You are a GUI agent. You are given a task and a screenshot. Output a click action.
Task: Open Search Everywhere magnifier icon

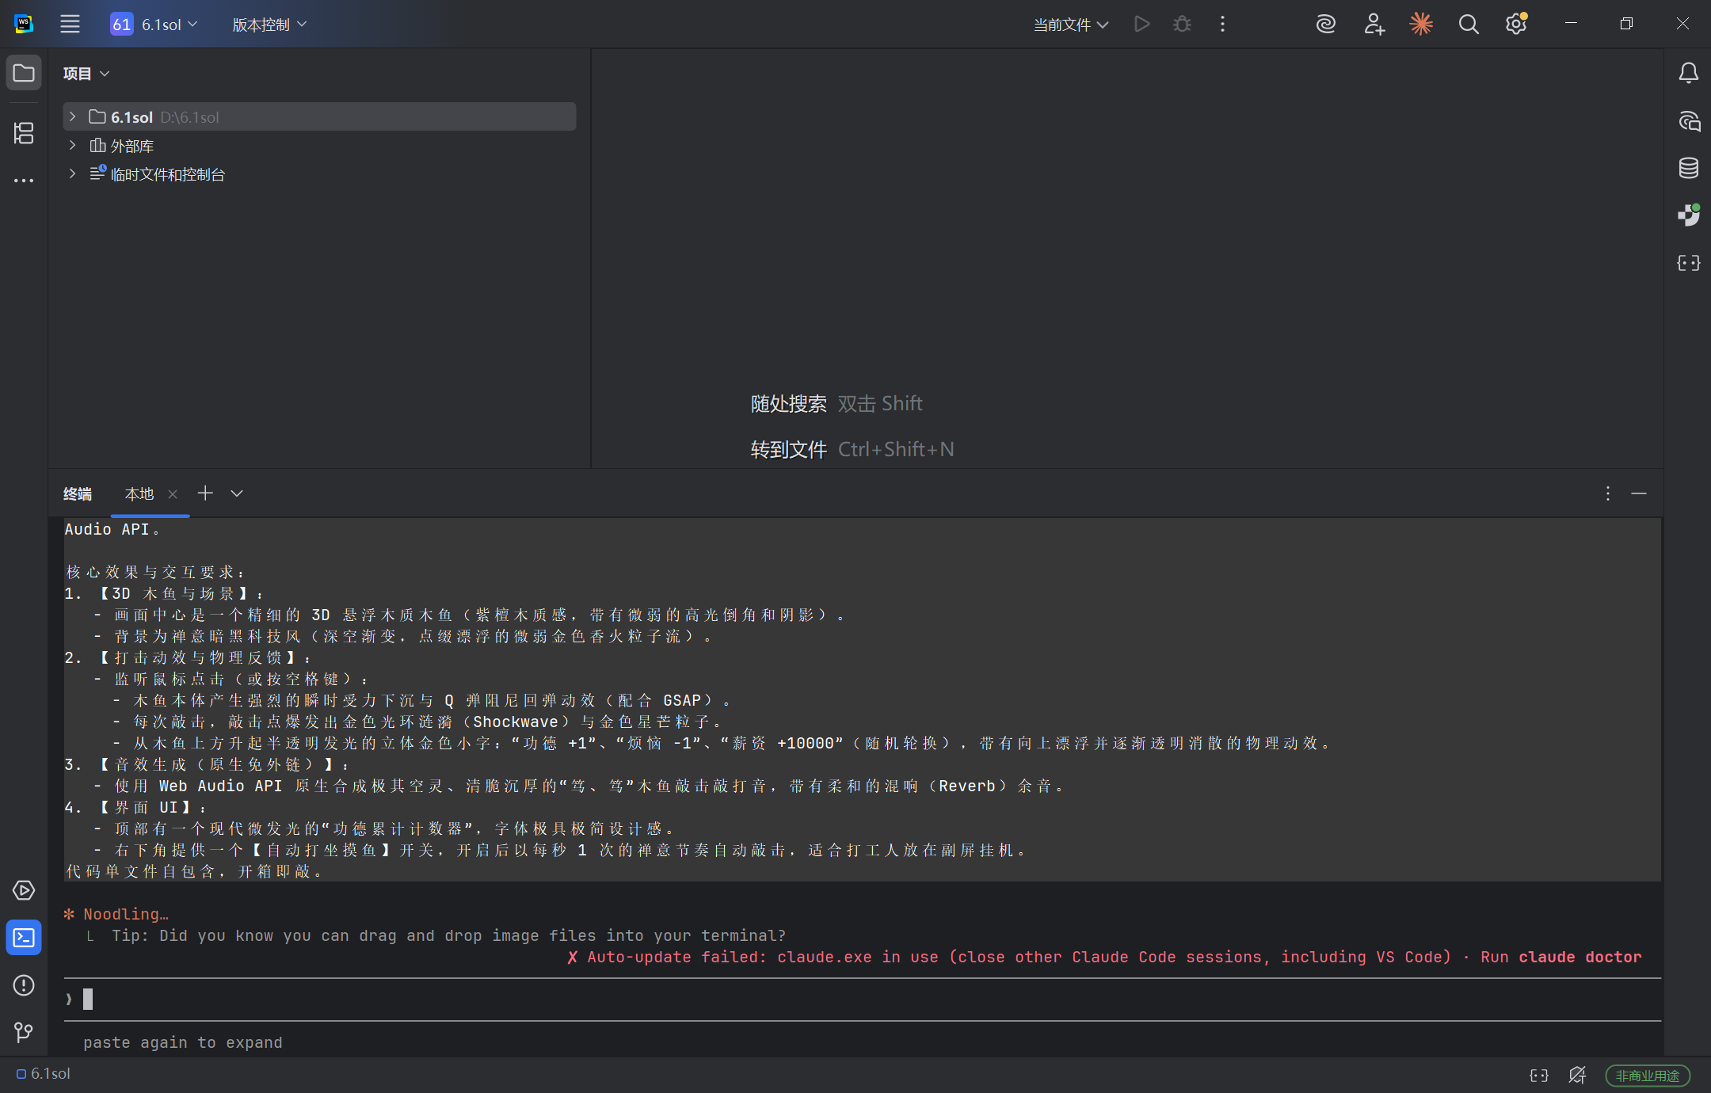coord(1469,25)
